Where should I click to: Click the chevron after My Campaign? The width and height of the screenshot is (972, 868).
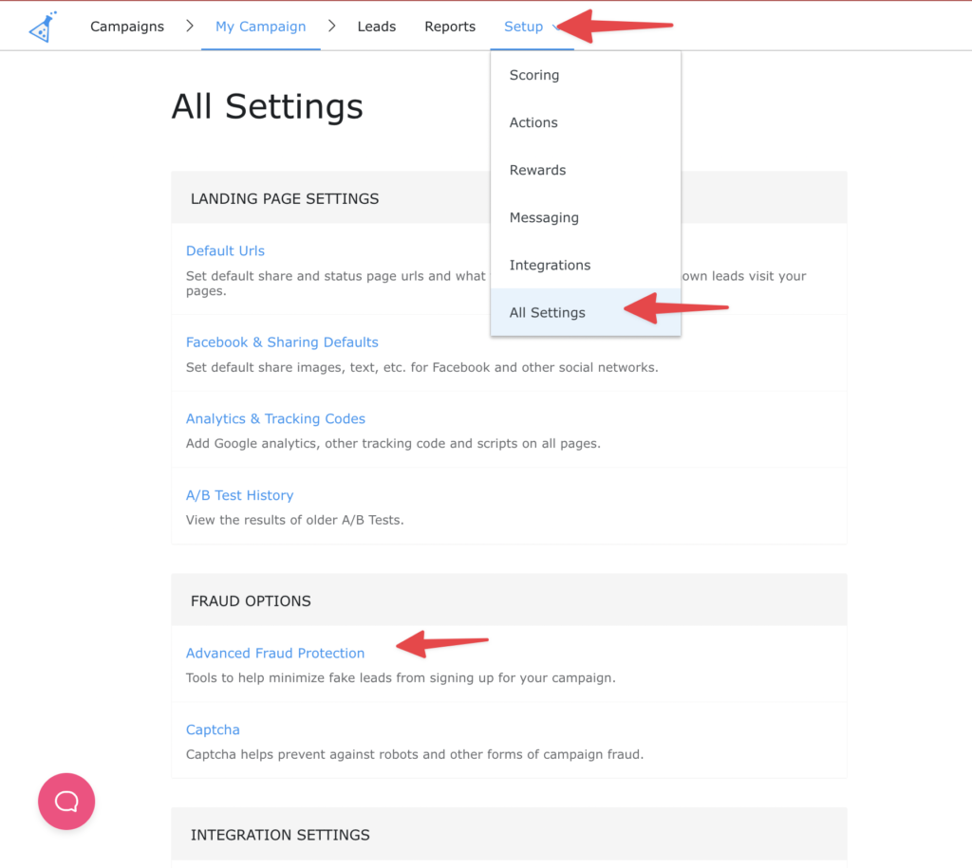pyautogui.click(x=331, y=26)
